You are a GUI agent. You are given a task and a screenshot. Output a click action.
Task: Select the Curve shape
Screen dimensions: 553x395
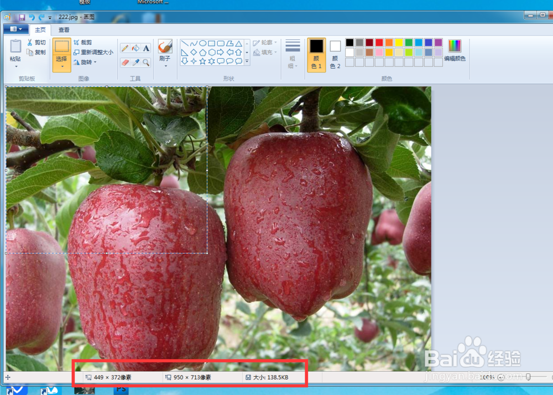coord(194,43)
